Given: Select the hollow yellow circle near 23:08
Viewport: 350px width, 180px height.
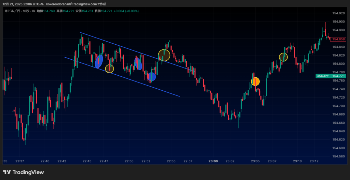Looking at the screenshot, I should click(283, 57).
